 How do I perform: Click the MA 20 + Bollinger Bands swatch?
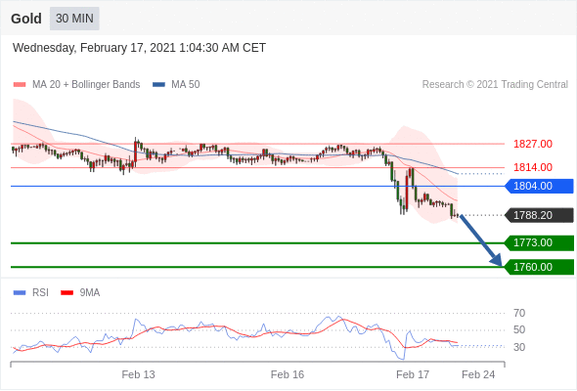point(20,85)
